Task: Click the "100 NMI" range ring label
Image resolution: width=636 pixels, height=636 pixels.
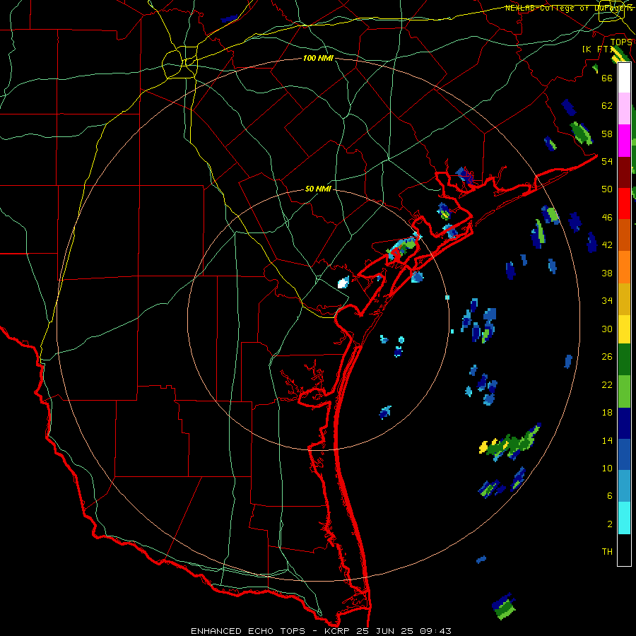Action: 318,58
